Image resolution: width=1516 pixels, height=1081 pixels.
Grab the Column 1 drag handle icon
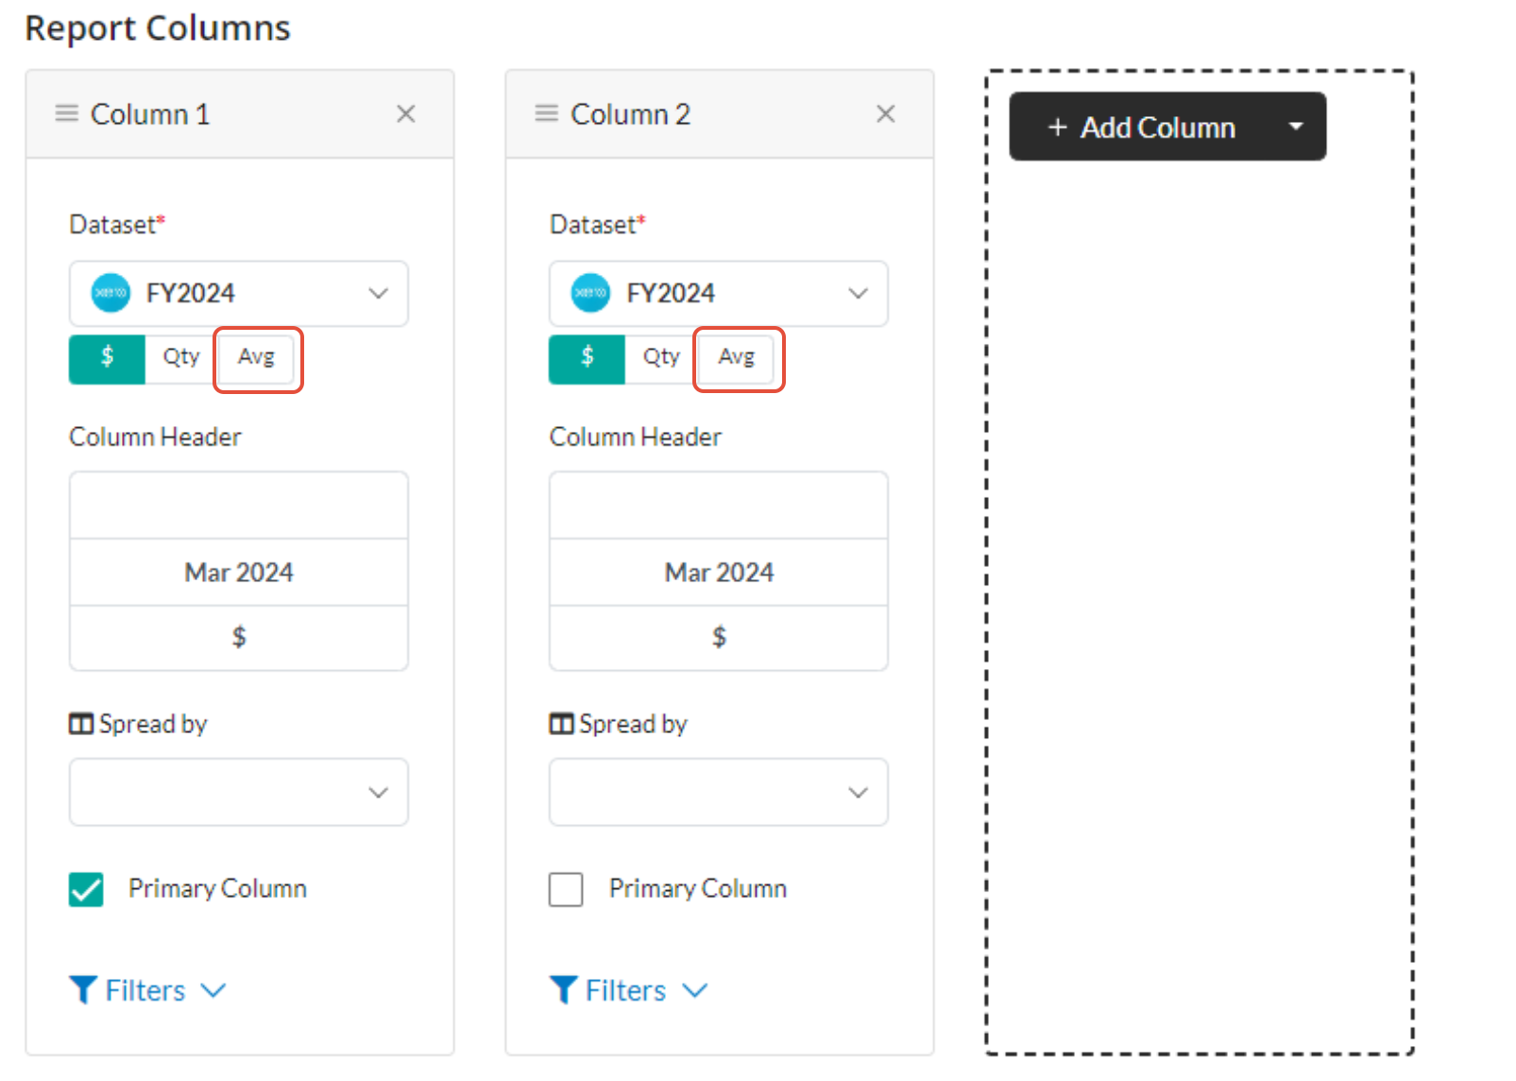[x=66, y=114]
